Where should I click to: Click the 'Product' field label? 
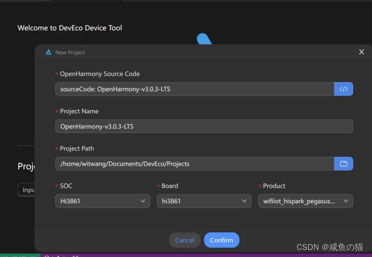274,186
